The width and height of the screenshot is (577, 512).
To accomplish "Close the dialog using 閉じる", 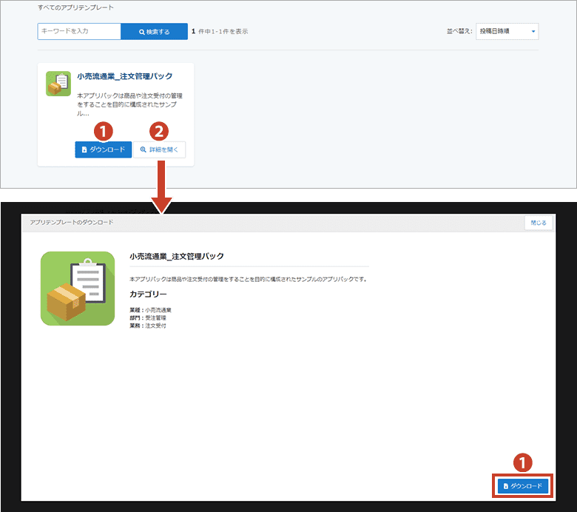I will click(538, 222).
